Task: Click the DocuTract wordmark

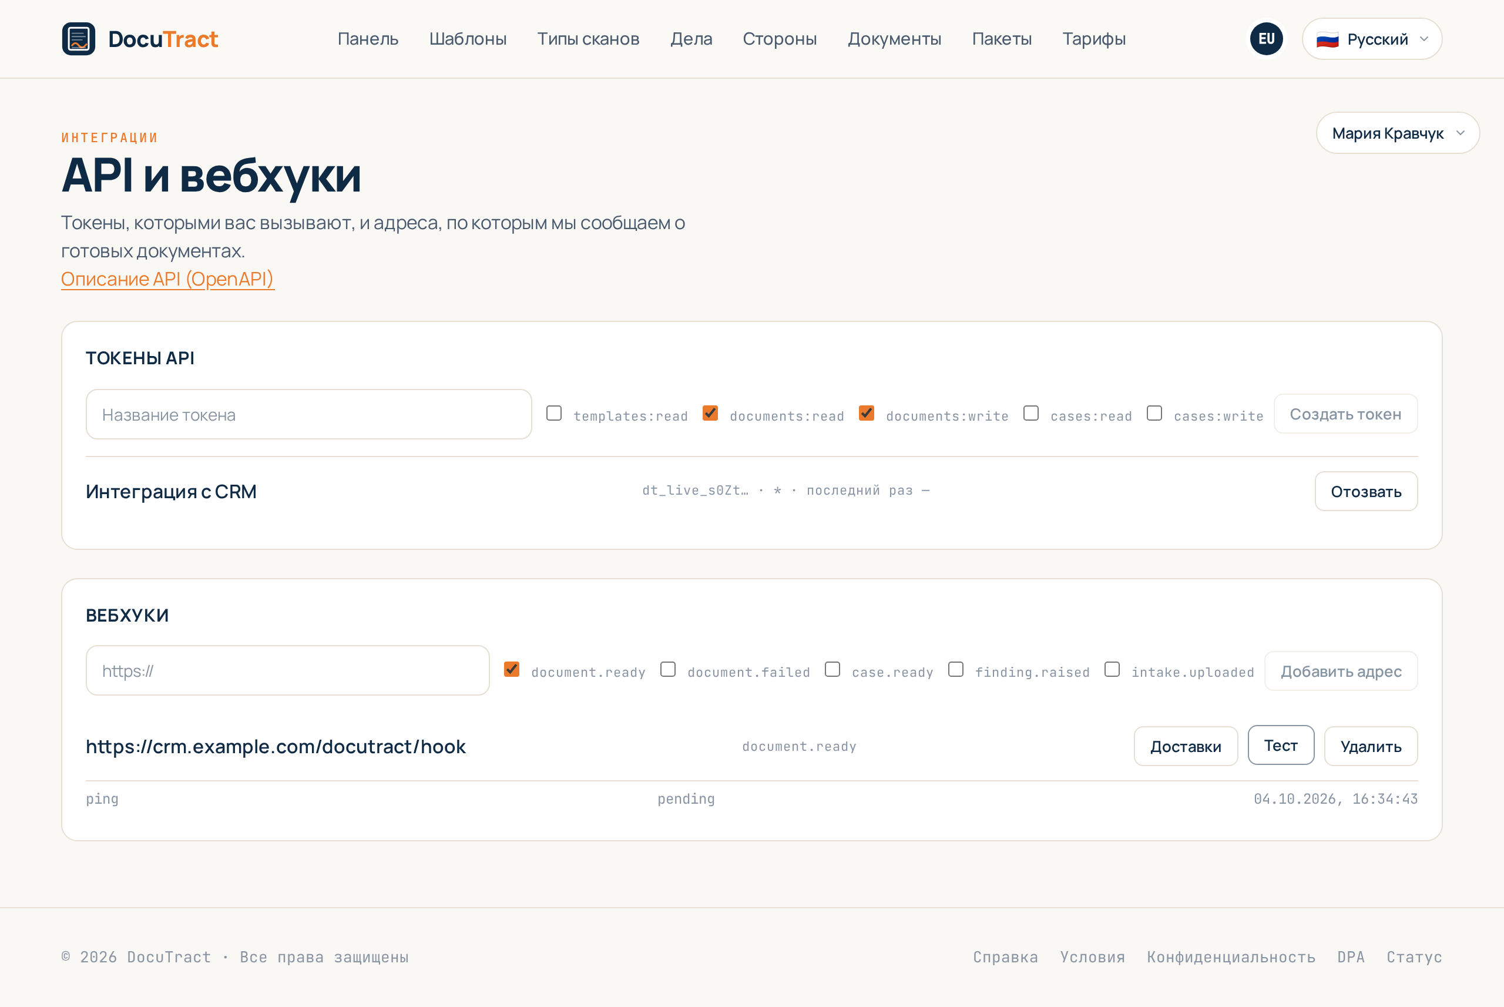Action: (x=163, y=39)
